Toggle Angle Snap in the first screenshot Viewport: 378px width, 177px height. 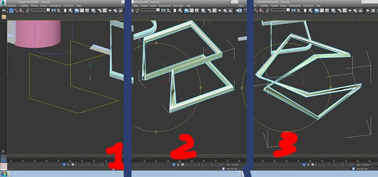click(11, 10)
